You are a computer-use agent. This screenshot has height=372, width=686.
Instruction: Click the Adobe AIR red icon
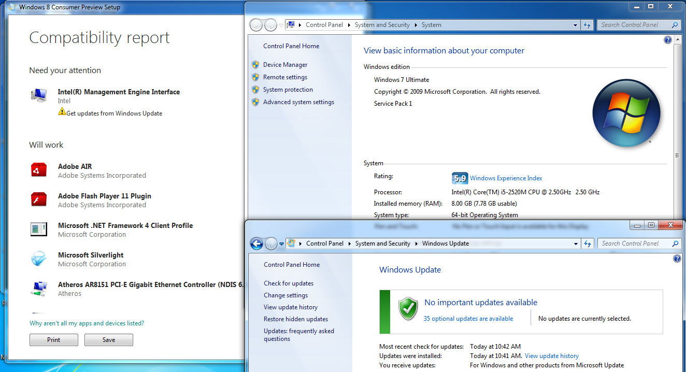click(39, 170)
